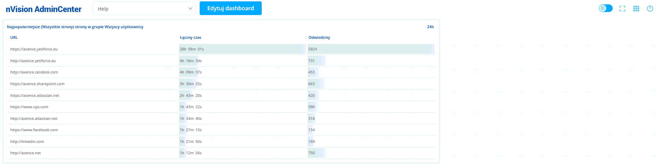Click the 24h period label
The image size is (661, 164).
[x=430, y=27]
